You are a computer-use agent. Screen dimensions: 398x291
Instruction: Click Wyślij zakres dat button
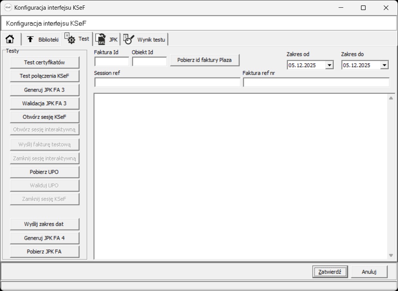coord(45,224)
